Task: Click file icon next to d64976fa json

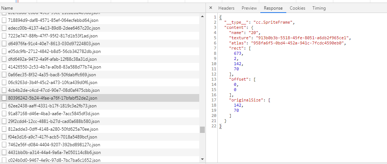Action: 4,44
